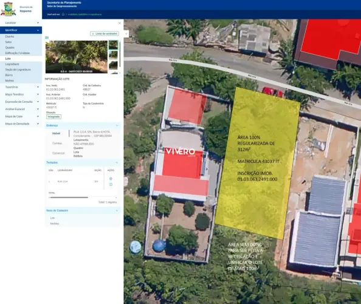Click the Testadas table horizontal scrollbar
Viewport: 361px width, 304px height.
click(x=69, y=198)
